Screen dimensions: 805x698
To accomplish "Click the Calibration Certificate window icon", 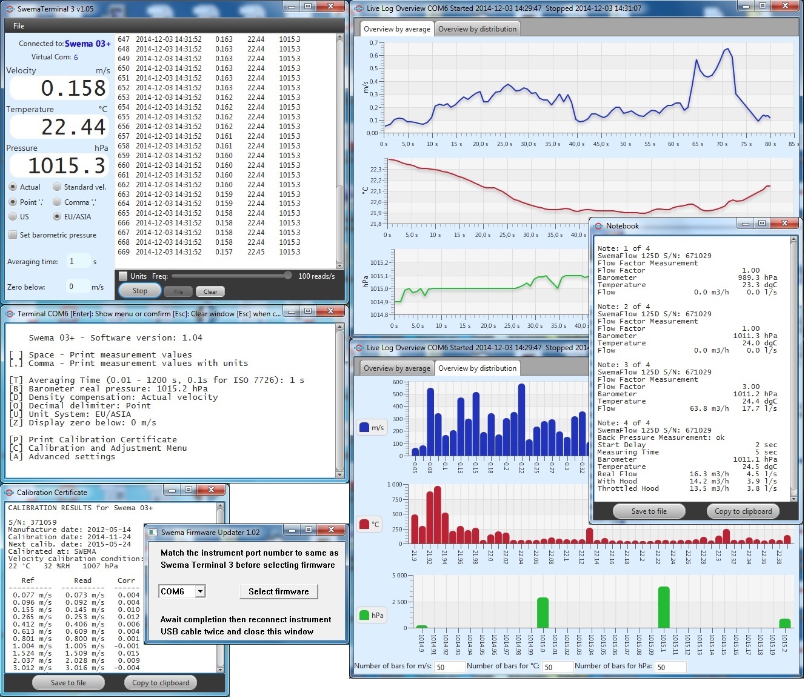I will (x=9, y=493).
